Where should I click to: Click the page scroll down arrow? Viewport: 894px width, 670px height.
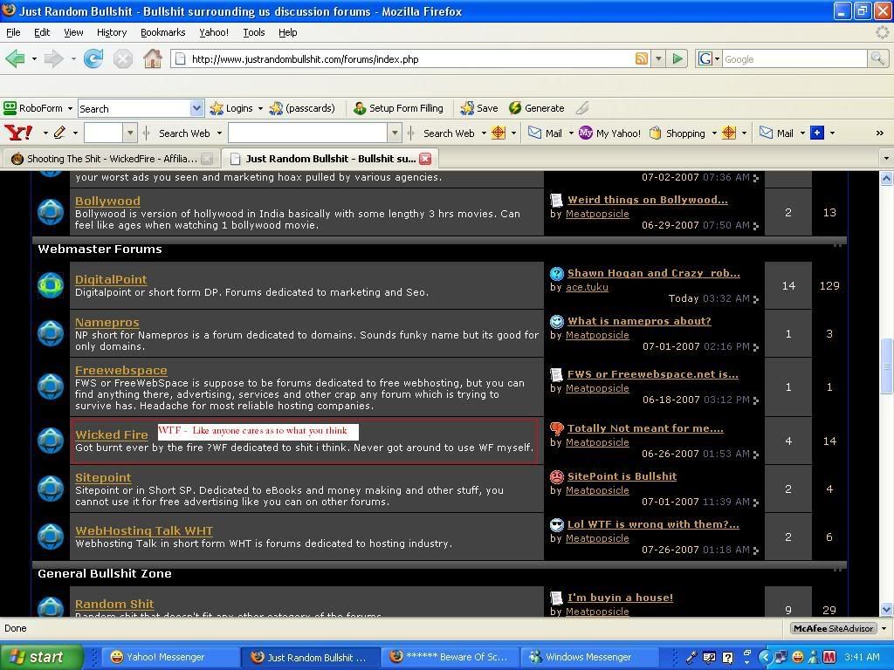[887, 609]
